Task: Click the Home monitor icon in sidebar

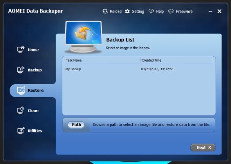Action: pyautogui.click(x=21, y=49)
